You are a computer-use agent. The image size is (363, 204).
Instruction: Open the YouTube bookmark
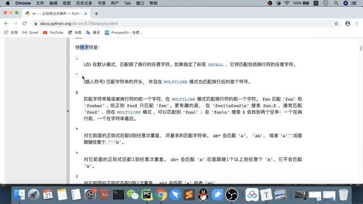pos(53,33)
